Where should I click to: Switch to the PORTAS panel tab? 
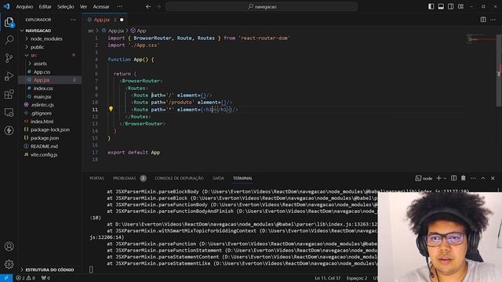96,178
